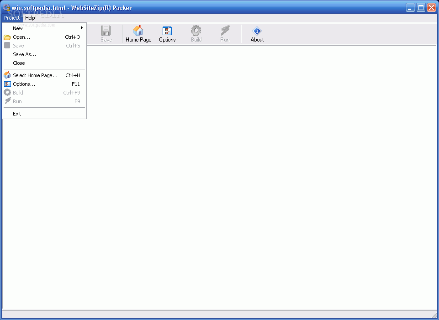The height and width of the screenshot is (320, 439).
Task: Choose Save As... from Project menu
Action: click(44, 54)
